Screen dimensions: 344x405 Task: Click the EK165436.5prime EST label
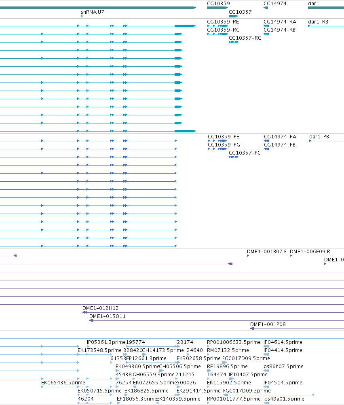coord(63,382)
